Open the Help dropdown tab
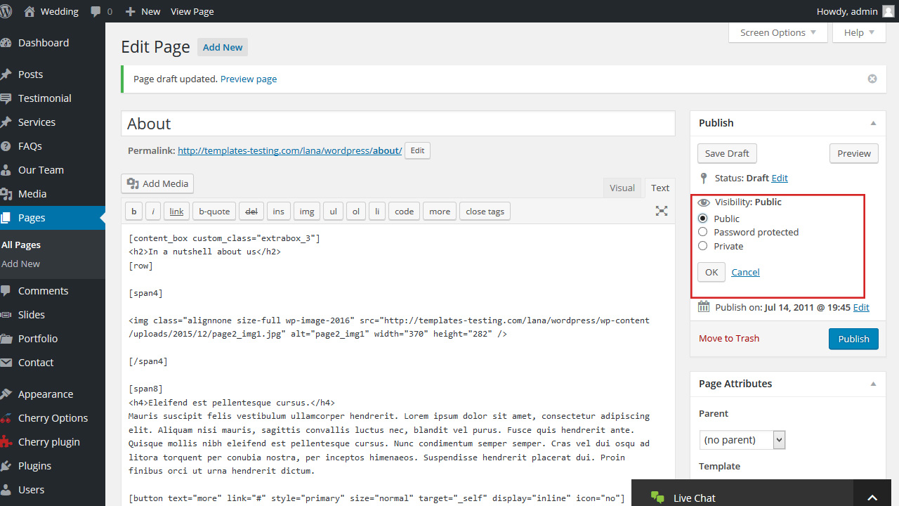This screenshot has height=506, width=899. point(859,32)
